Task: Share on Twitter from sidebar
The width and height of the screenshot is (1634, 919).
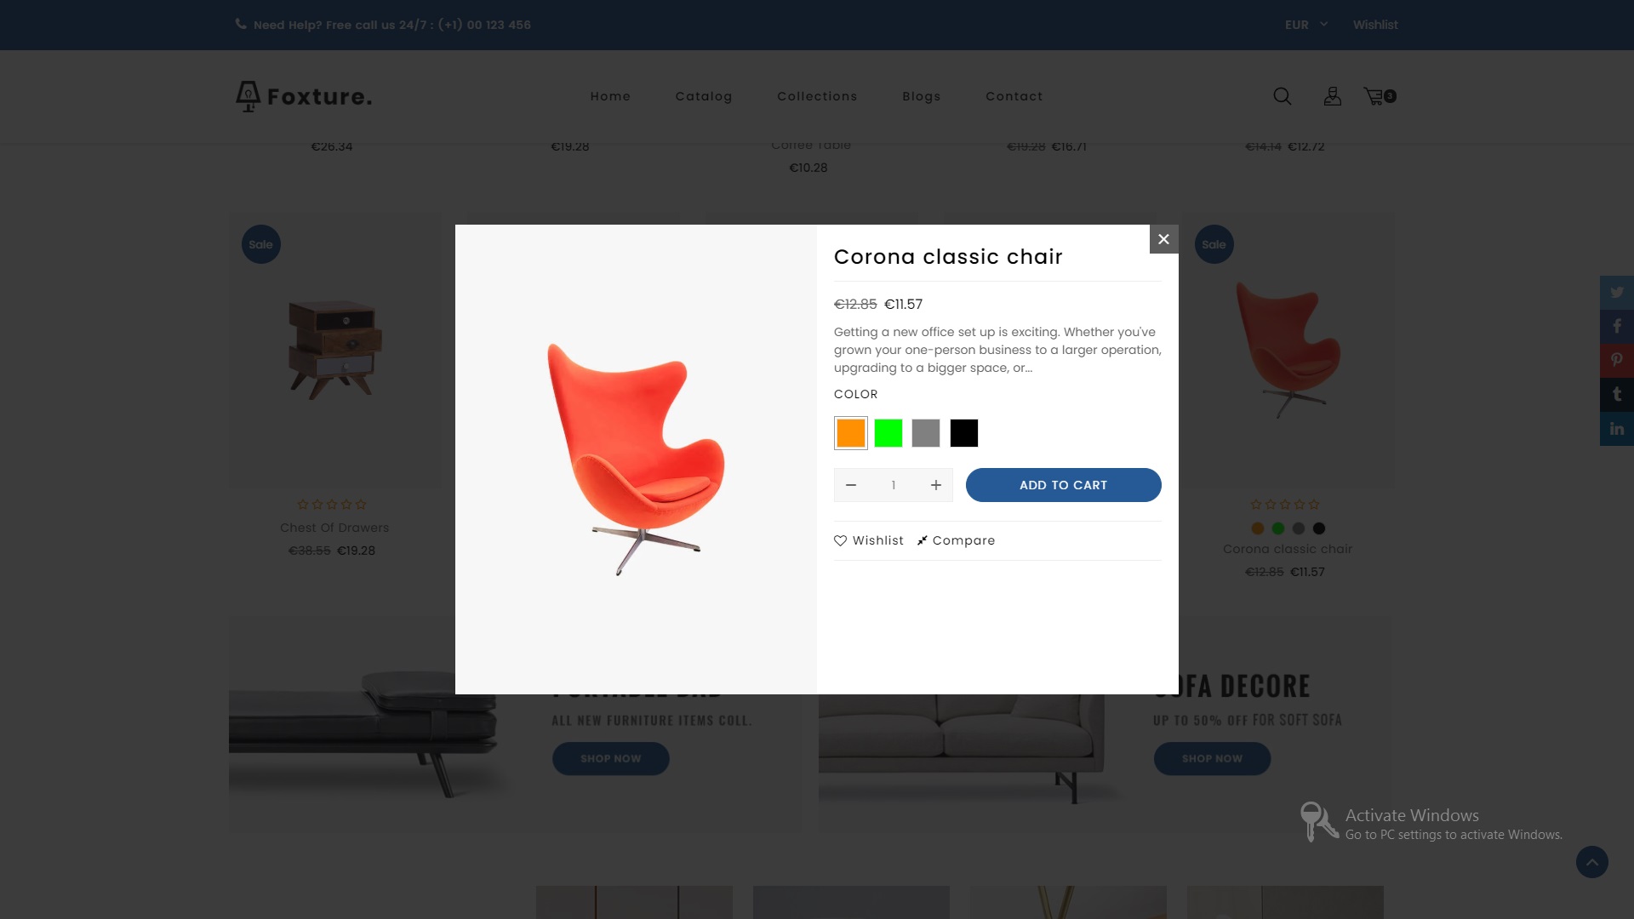Action: coord(1617,293)
